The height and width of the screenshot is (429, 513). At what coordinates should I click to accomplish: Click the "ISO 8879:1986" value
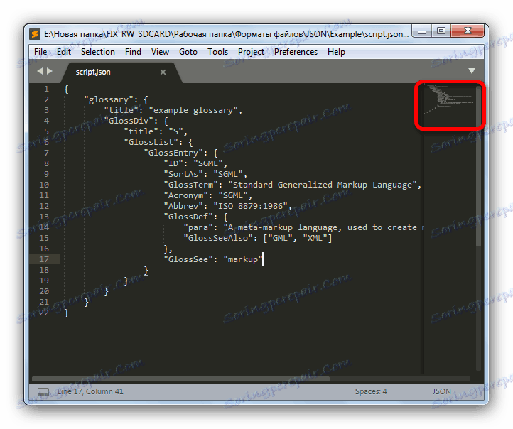coord(250,206)
